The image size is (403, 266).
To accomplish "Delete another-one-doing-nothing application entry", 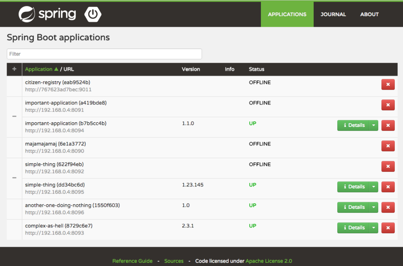I will (388, 207).
